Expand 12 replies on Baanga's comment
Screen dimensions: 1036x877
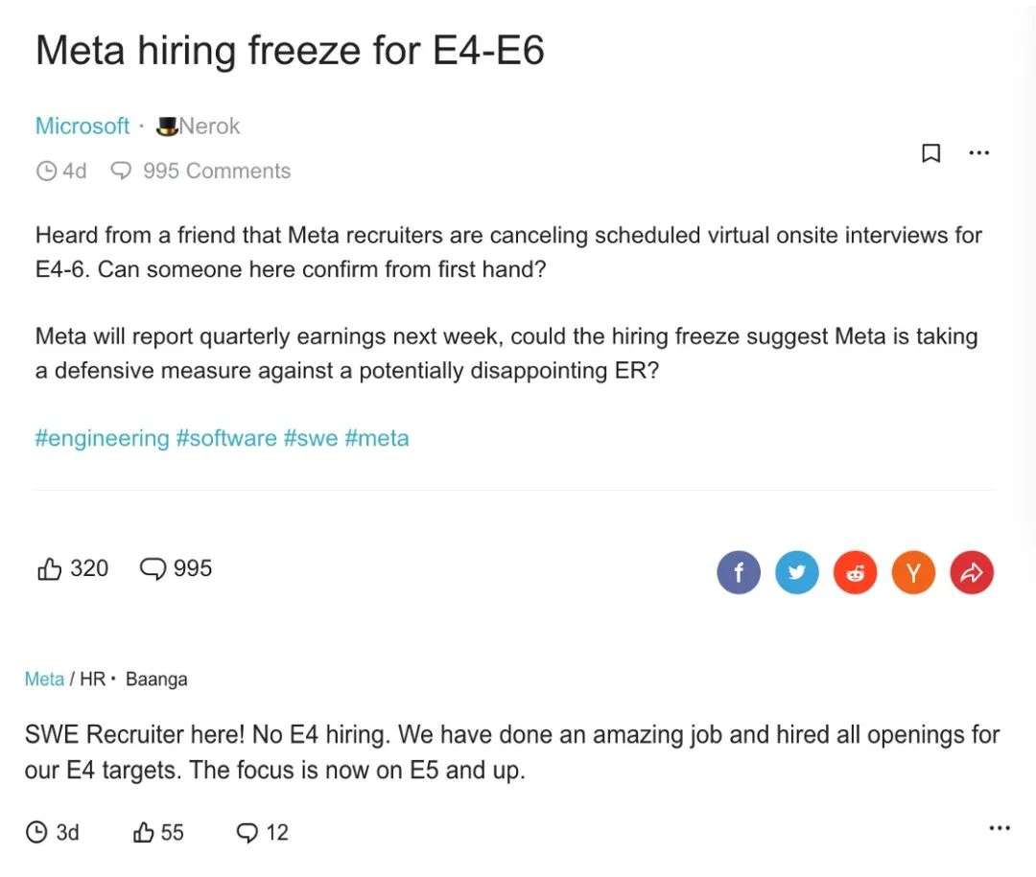point(262,832)
